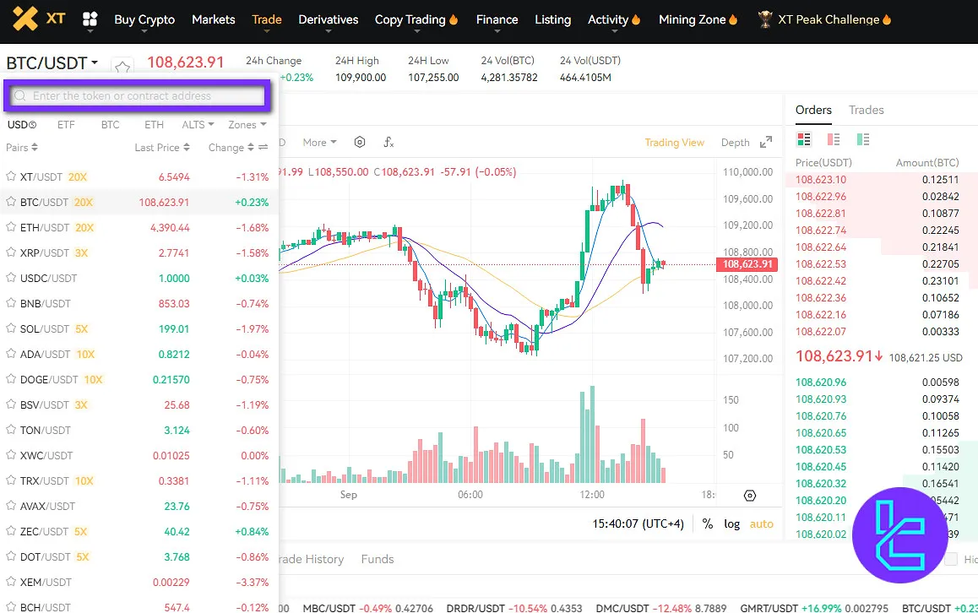Switch chart to Depth view
Screen dimensions: 978x613
tap(735, 142)
